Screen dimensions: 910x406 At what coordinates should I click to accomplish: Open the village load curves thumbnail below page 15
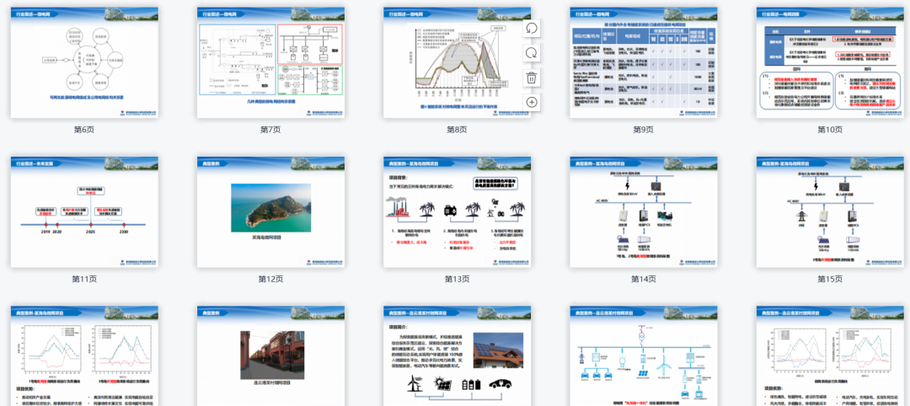[x=830, y=356]
